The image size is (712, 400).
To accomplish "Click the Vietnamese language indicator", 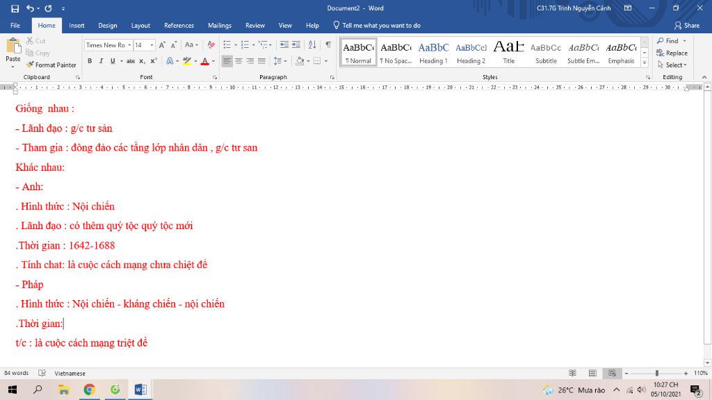I will click(x=70, y=373).
